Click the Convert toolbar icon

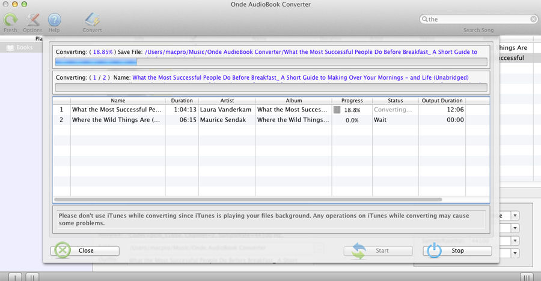click(92, 20)
